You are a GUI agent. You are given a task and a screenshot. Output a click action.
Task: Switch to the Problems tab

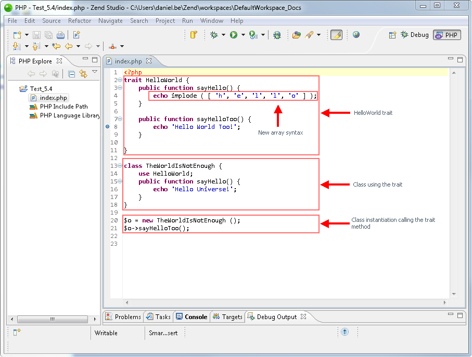pyautogui.click(x=123, y=316)
